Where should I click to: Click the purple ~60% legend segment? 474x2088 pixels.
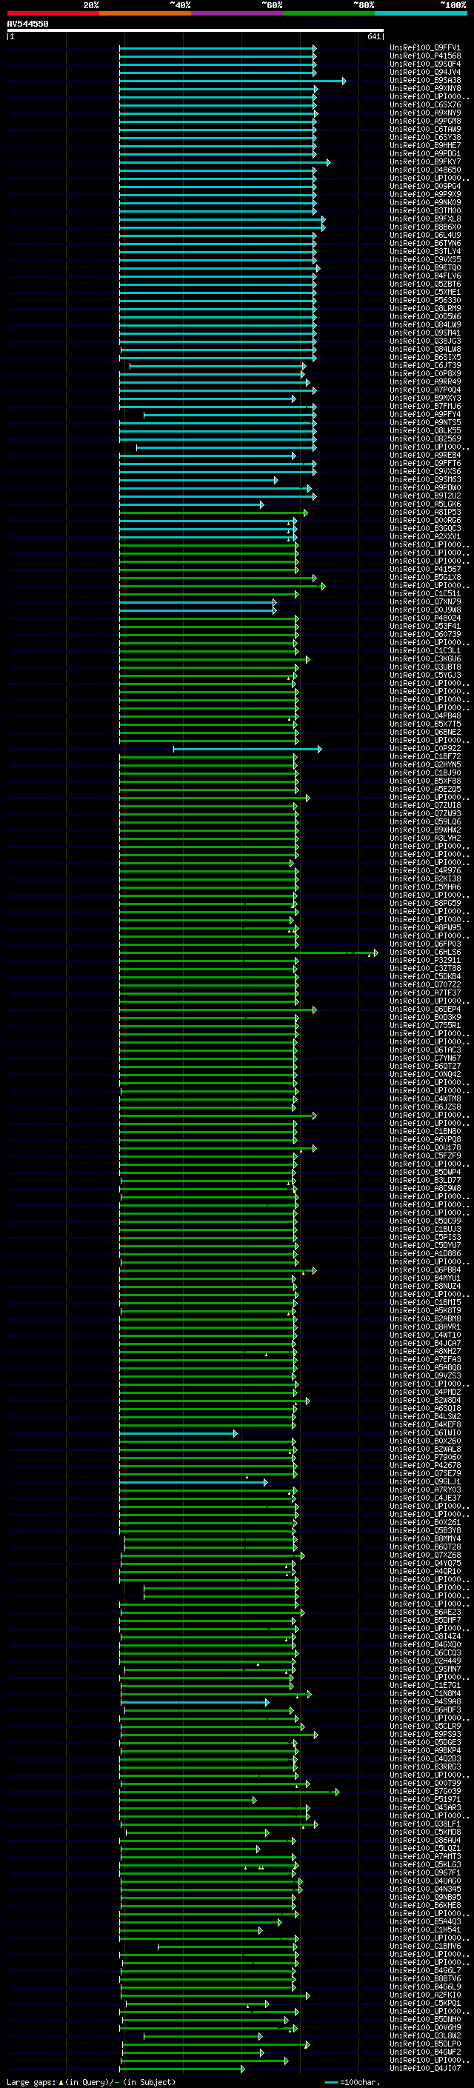[238, 13]
